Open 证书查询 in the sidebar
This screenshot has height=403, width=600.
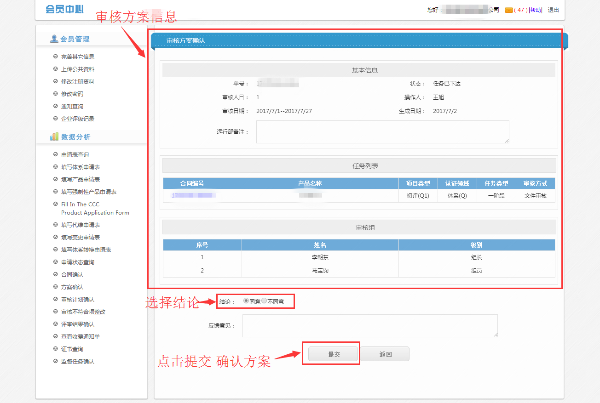click(x=72, y=349)
